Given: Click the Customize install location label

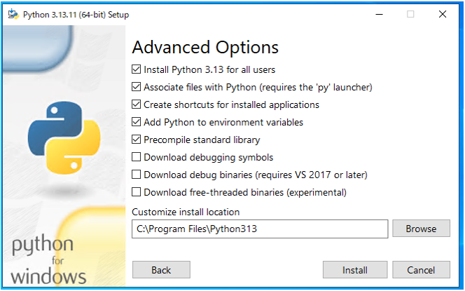Looking at the screenshot, I should click(186, 212).
